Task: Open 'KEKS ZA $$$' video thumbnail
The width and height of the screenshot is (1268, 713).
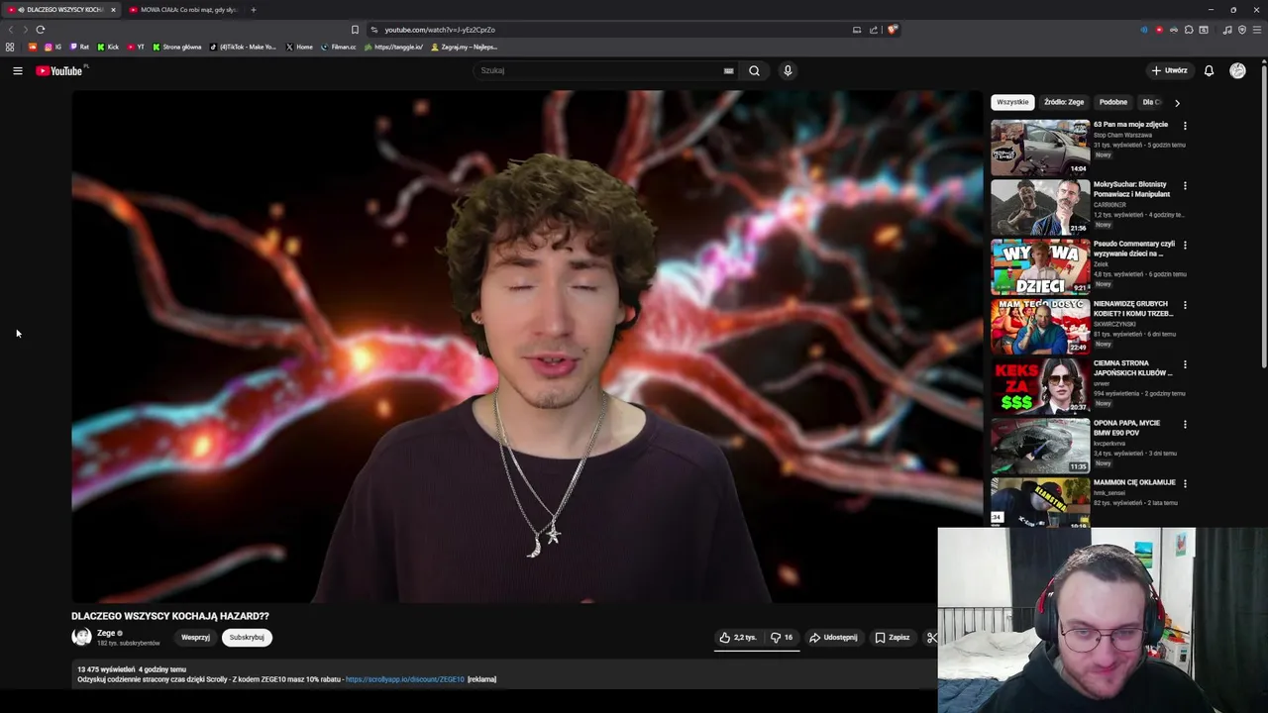Action: [x=1040, y=386]
